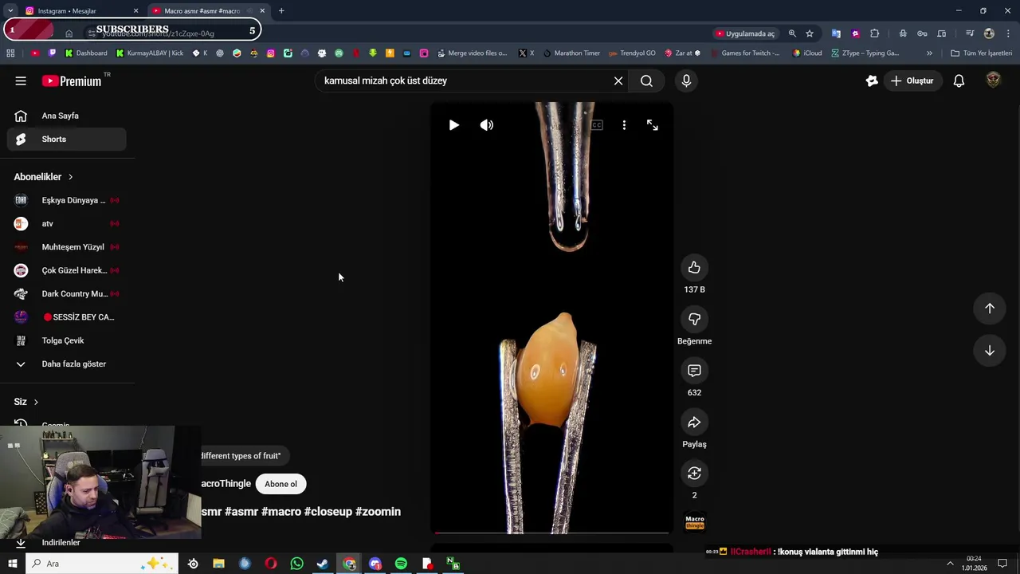
Task: Open the Tüm Yer İşaretleri folder
Action: (x=982, y=53)
